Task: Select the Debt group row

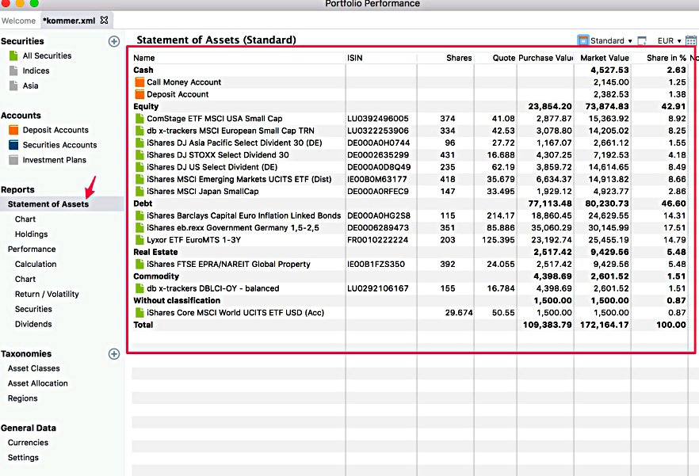Action: [410, 204]
